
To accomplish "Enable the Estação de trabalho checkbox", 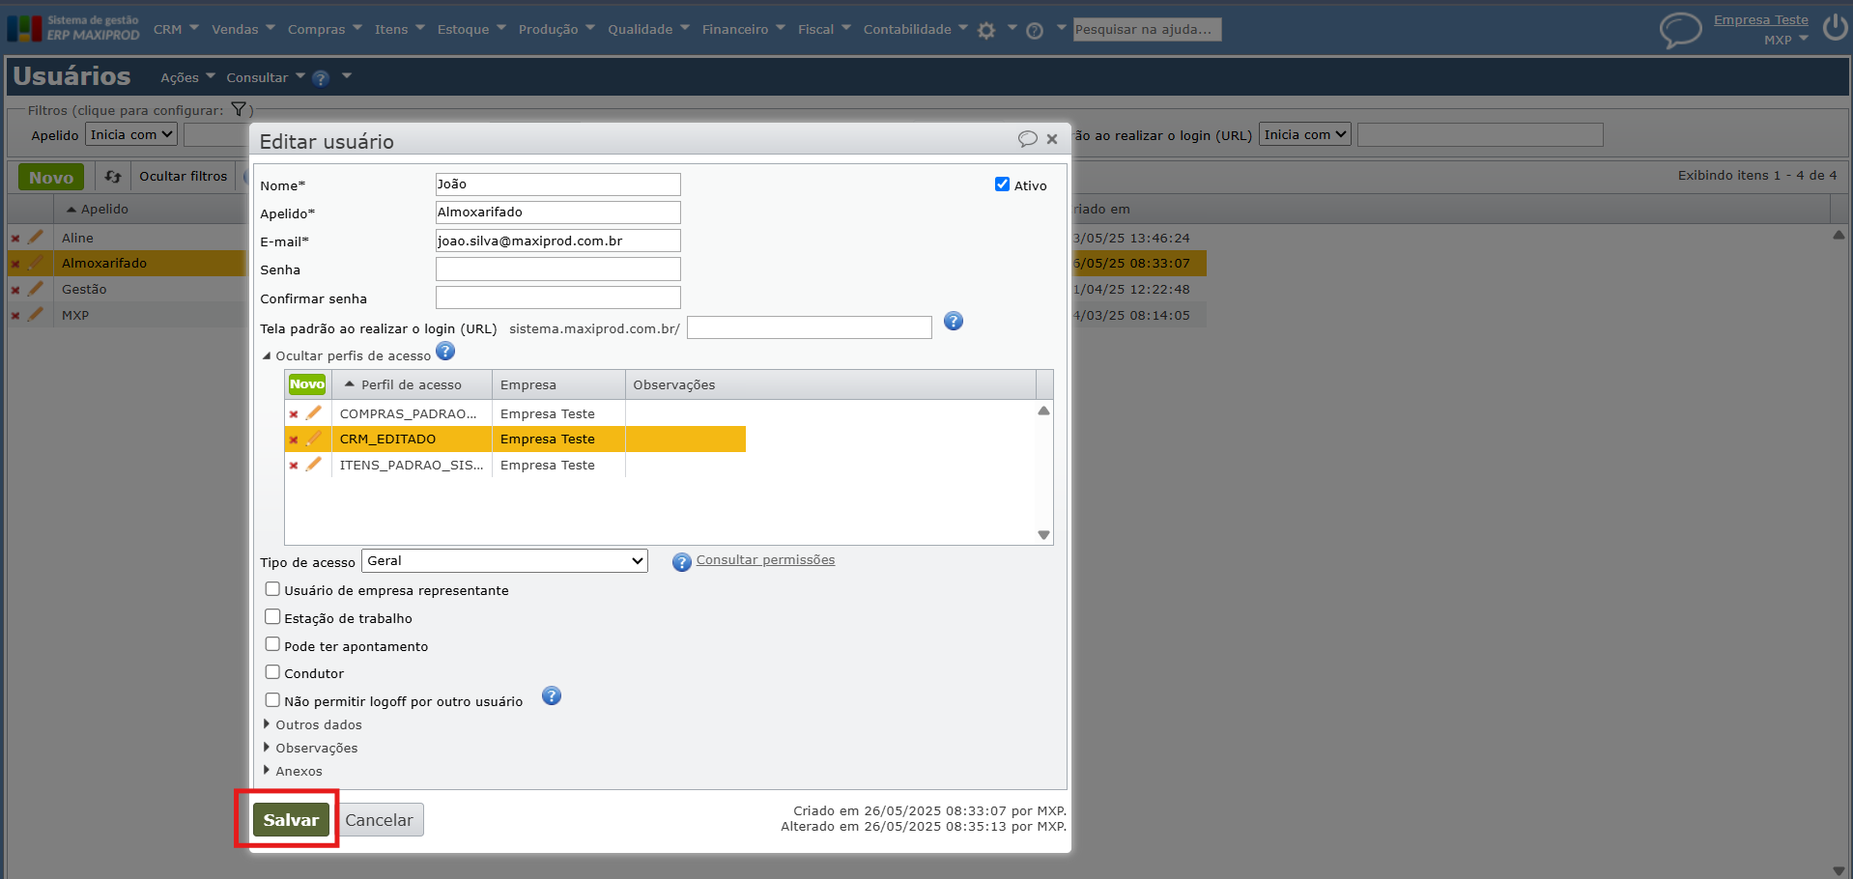I will pyautogui.click(x=272, y=617).
